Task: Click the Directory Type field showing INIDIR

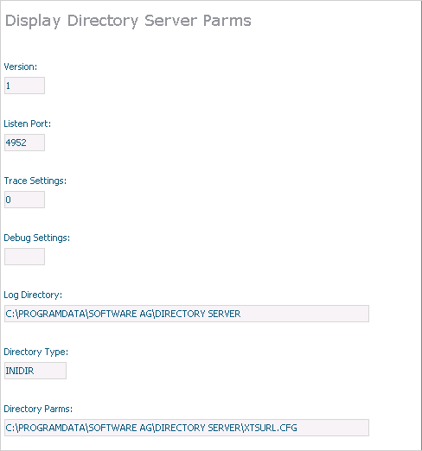Action: point(35,371)
